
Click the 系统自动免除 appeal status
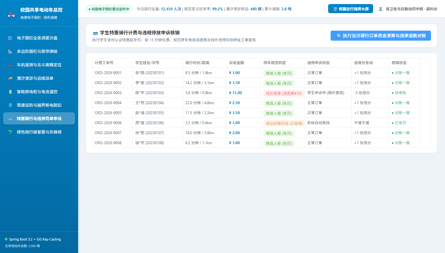(x=318, y=123)
